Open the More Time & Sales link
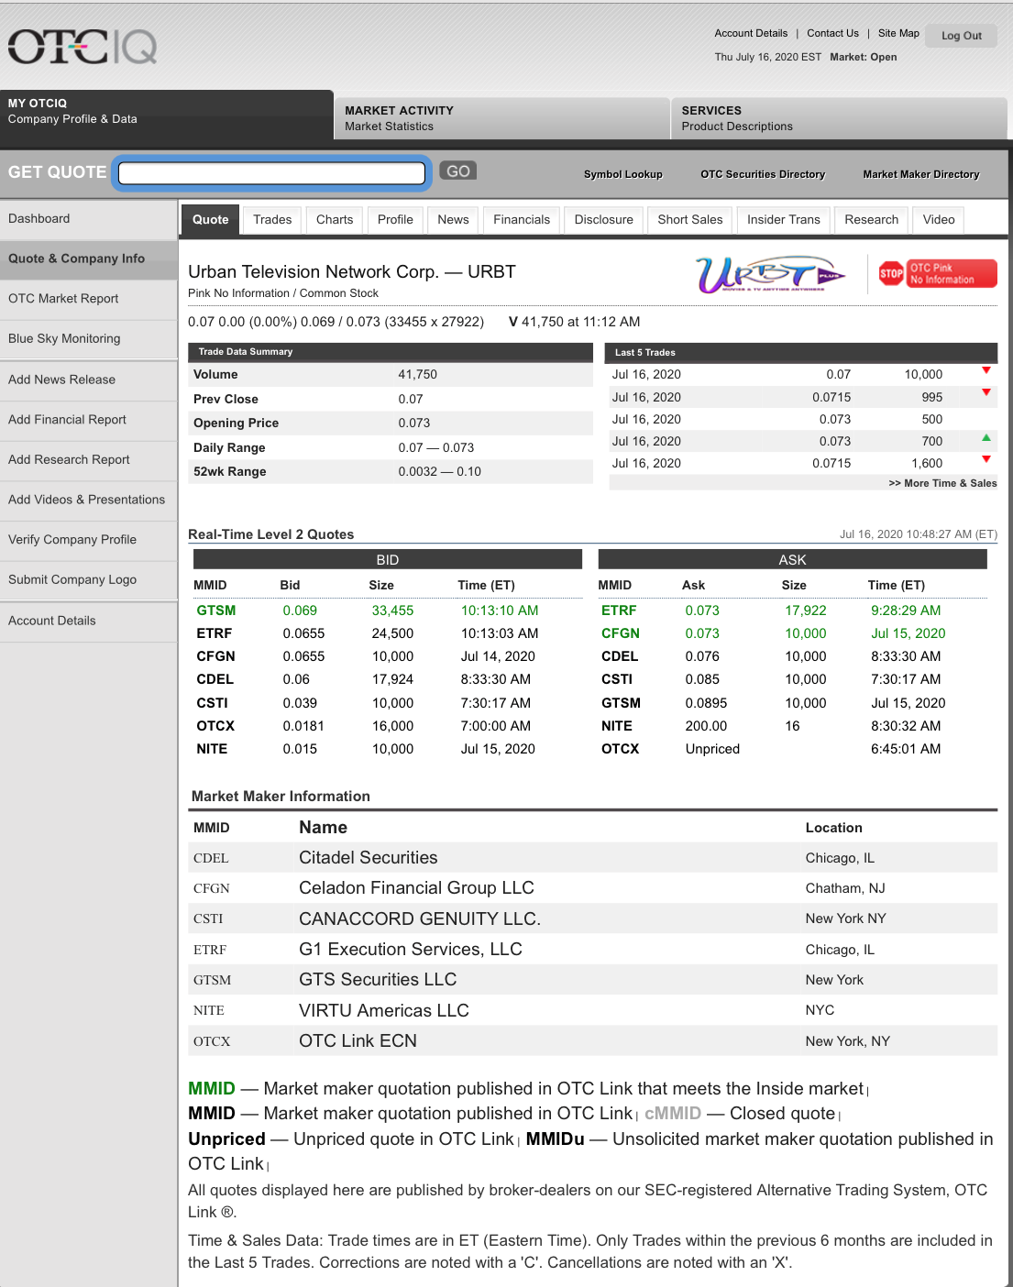This screenshot has height=1287, width=1013. click(942, 483)
